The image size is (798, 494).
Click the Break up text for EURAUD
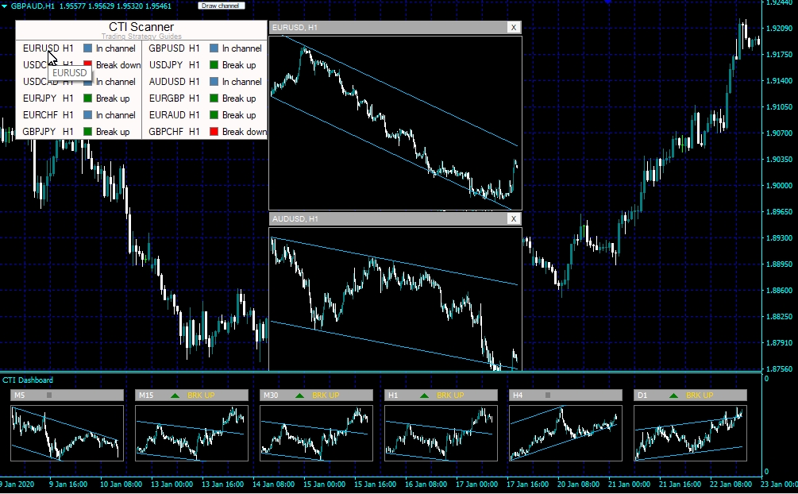239,115
